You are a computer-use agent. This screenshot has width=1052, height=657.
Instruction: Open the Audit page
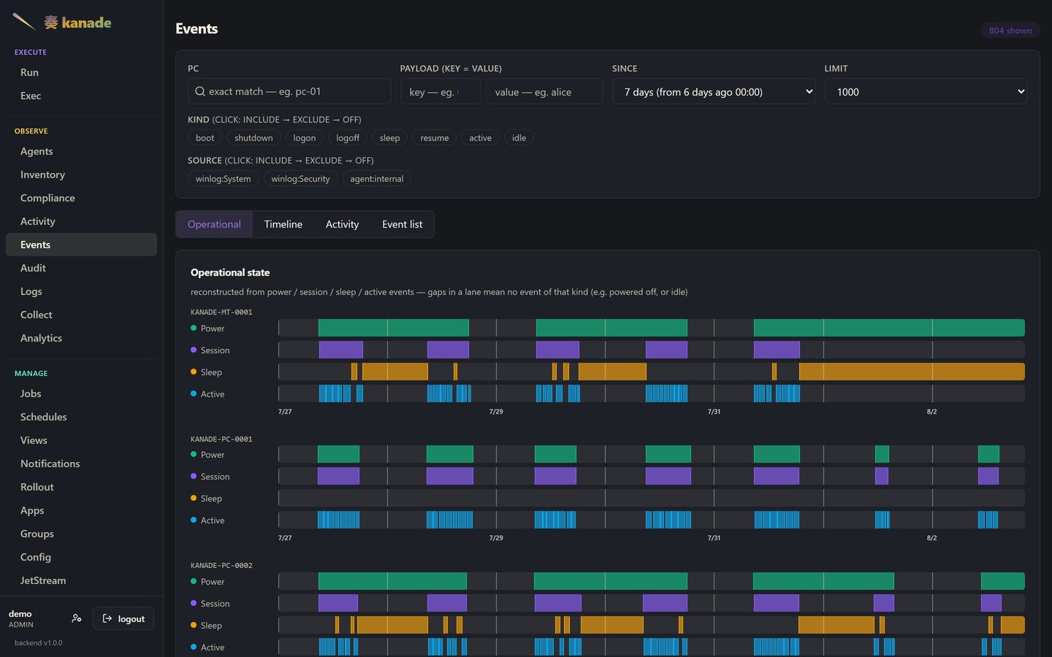coord(81,268)
